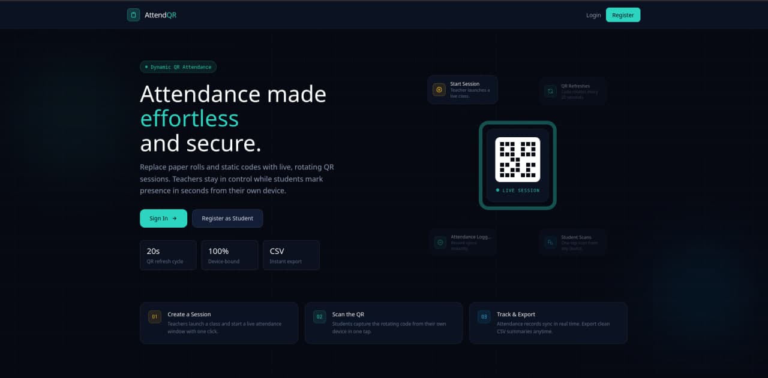Click the Scan the QR card title

pos(348,314)
